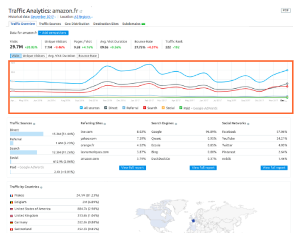This screenshot has height=238, width=303.
Task: Click the United Kingdom flag icon
Action: 11,216
